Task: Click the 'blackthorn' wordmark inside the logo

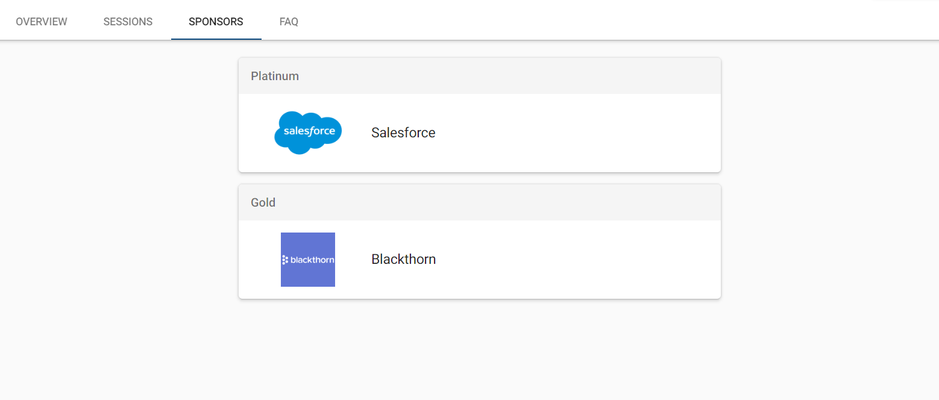Action: click(x=312, y=260)
